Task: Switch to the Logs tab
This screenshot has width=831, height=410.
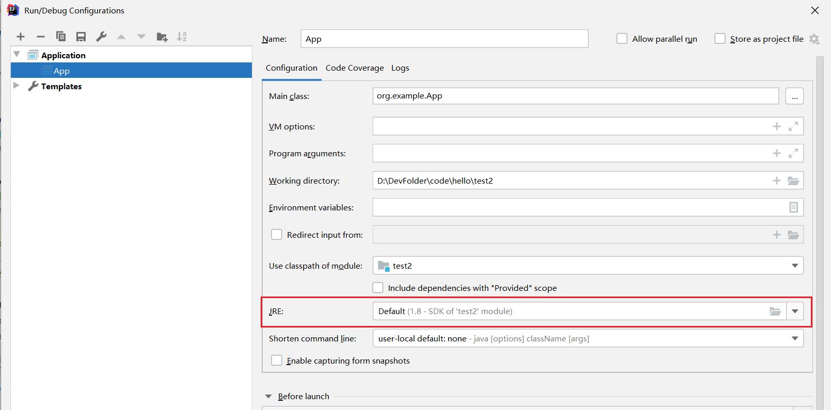Action: coord(400,68)
